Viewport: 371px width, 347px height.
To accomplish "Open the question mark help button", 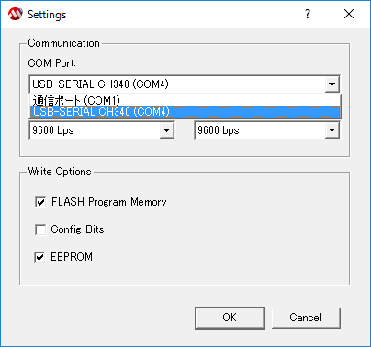I will [x=308, y=14].
